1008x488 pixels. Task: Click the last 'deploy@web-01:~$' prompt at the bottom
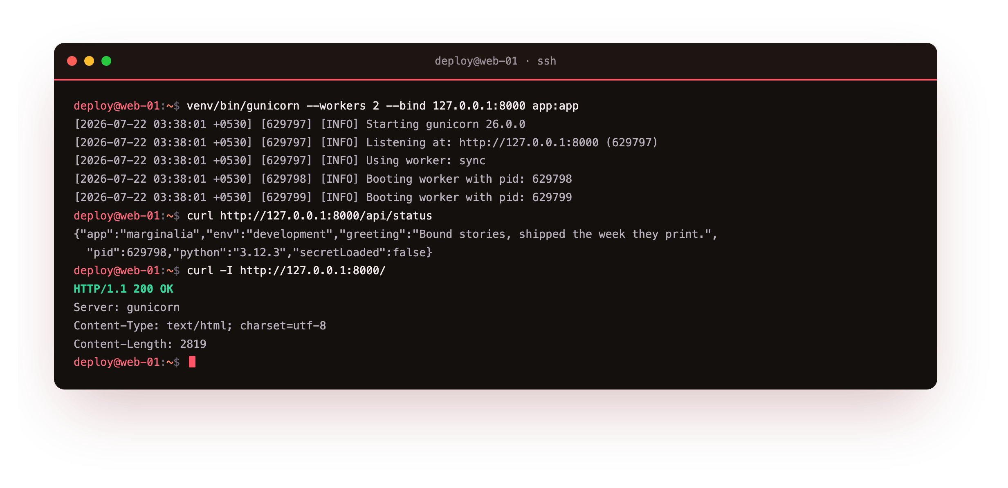point(127,362)
